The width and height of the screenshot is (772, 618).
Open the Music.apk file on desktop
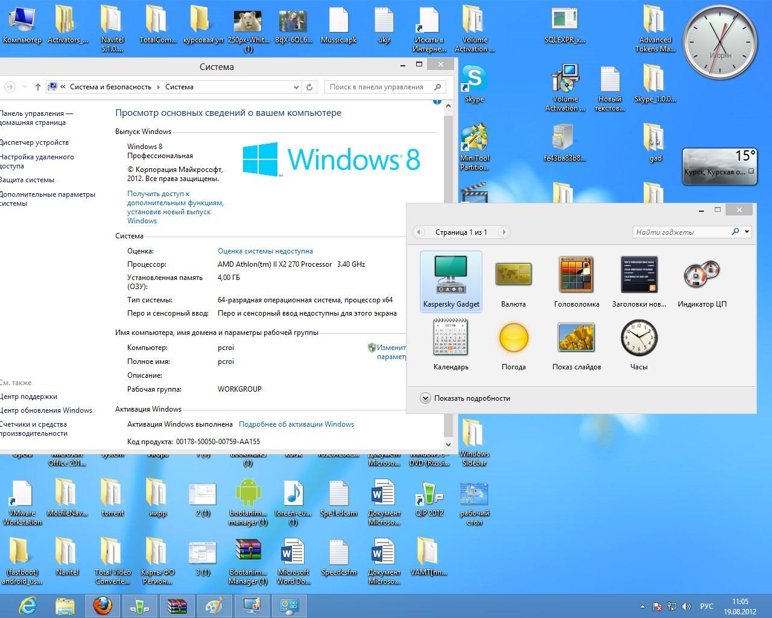coord(338,25)
